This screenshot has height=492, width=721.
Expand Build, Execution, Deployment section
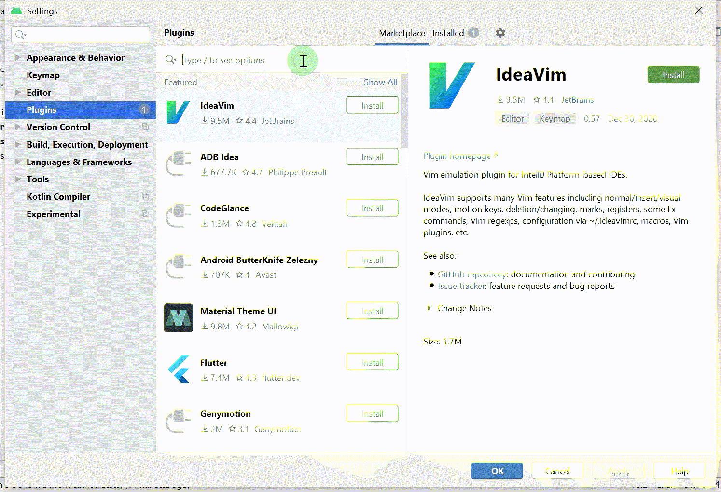[x=18, y=144]
